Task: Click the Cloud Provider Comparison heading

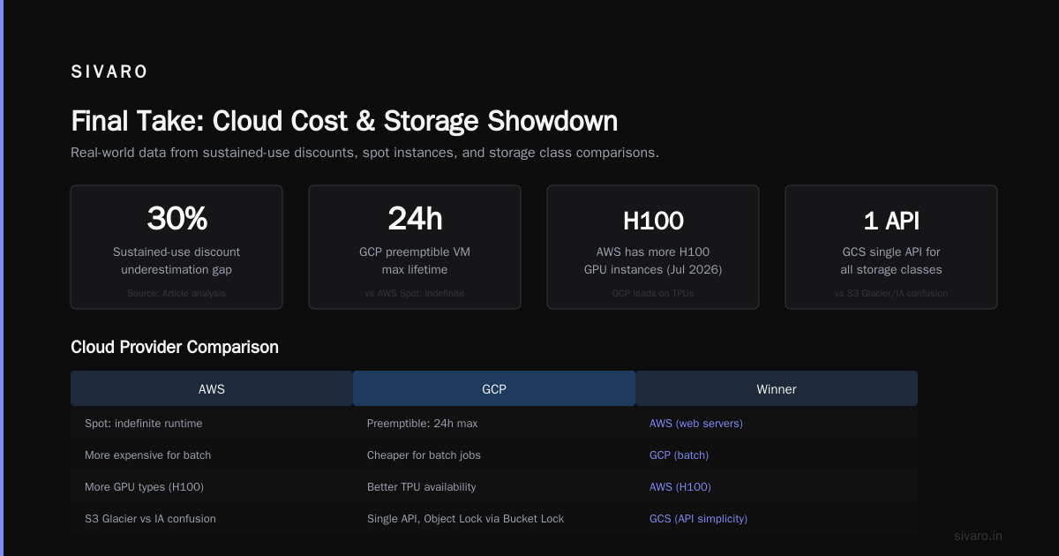Action: (x=175, y=347)
